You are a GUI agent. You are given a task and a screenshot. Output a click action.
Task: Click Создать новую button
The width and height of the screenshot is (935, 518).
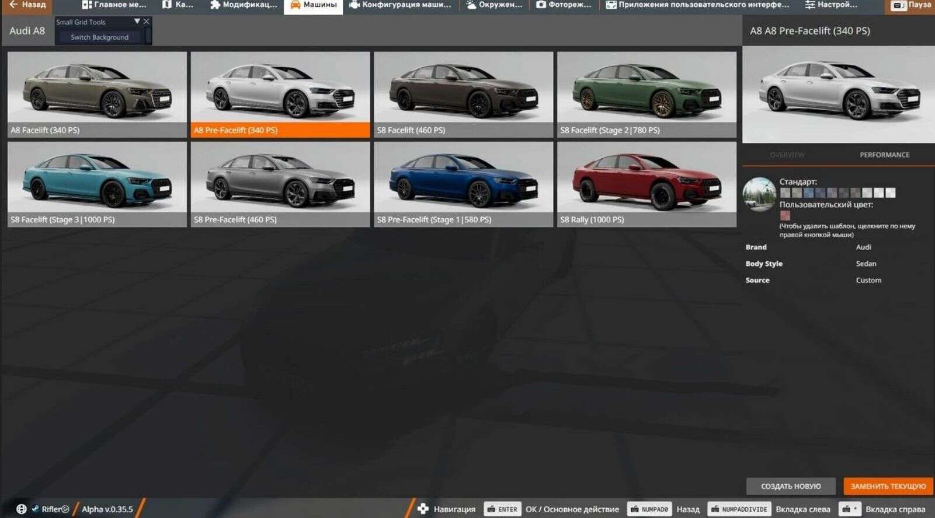tap(791, 486)
